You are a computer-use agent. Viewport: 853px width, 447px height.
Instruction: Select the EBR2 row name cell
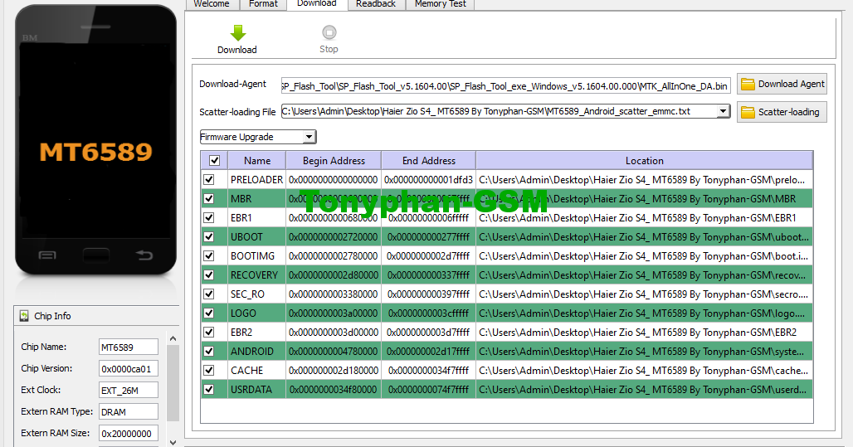[256, 333]
